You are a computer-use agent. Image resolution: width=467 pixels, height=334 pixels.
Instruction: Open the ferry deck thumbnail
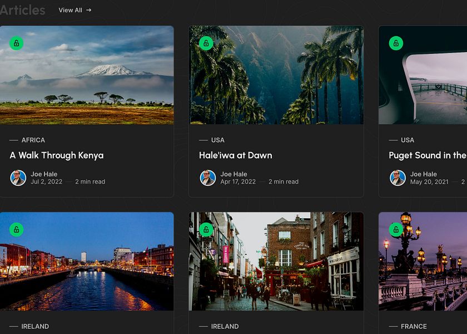coord(423,75)
